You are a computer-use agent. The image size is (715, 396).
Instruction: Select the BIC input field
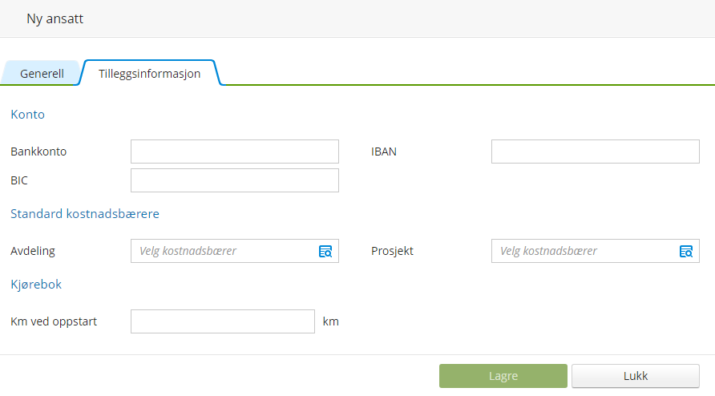234,180
